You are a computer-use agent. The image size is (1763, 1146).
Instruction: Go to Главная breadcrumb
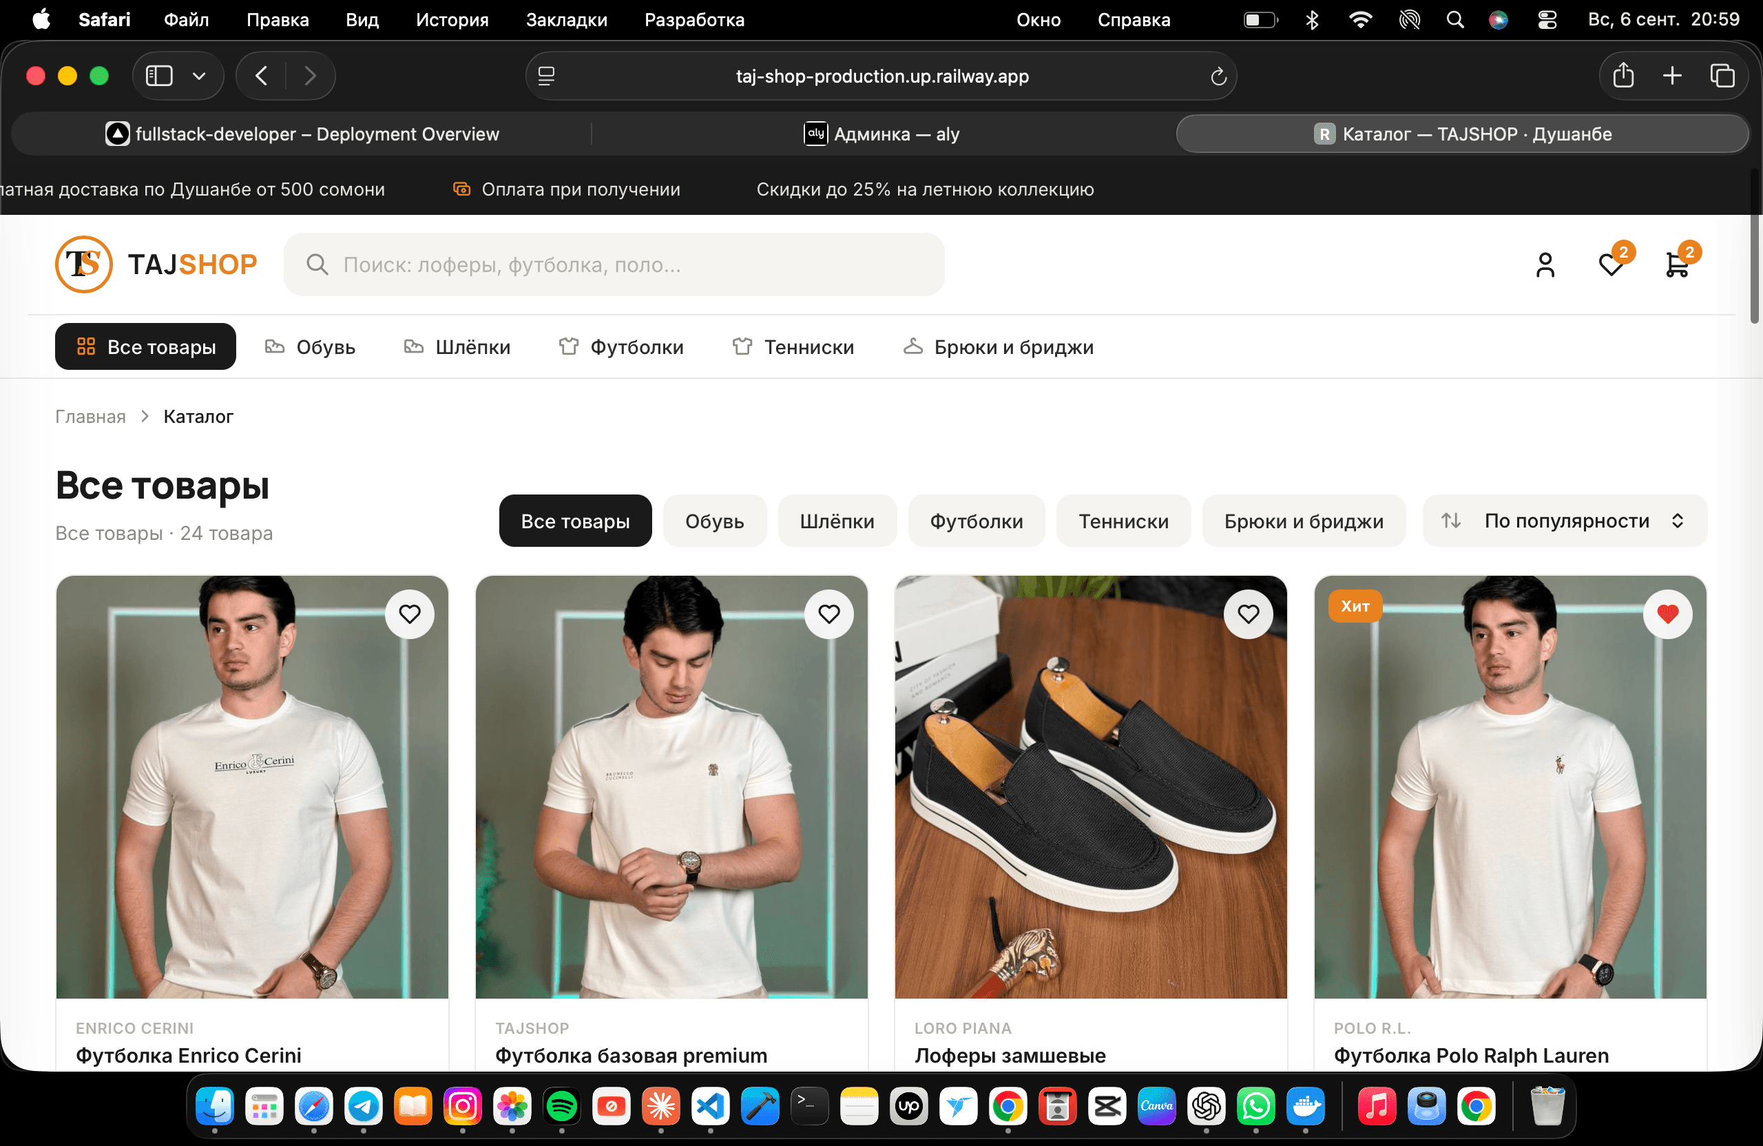(90, 417)
